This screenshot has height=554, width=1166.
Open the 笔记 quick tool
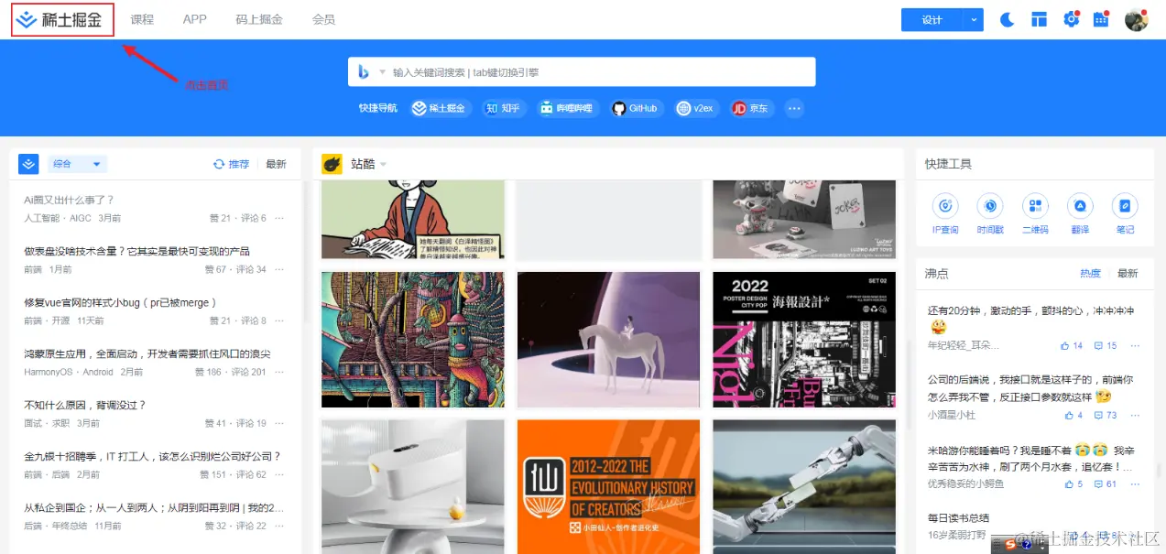[x=1125, y=214]
